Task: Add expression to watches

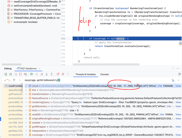Action: (173, 80)
